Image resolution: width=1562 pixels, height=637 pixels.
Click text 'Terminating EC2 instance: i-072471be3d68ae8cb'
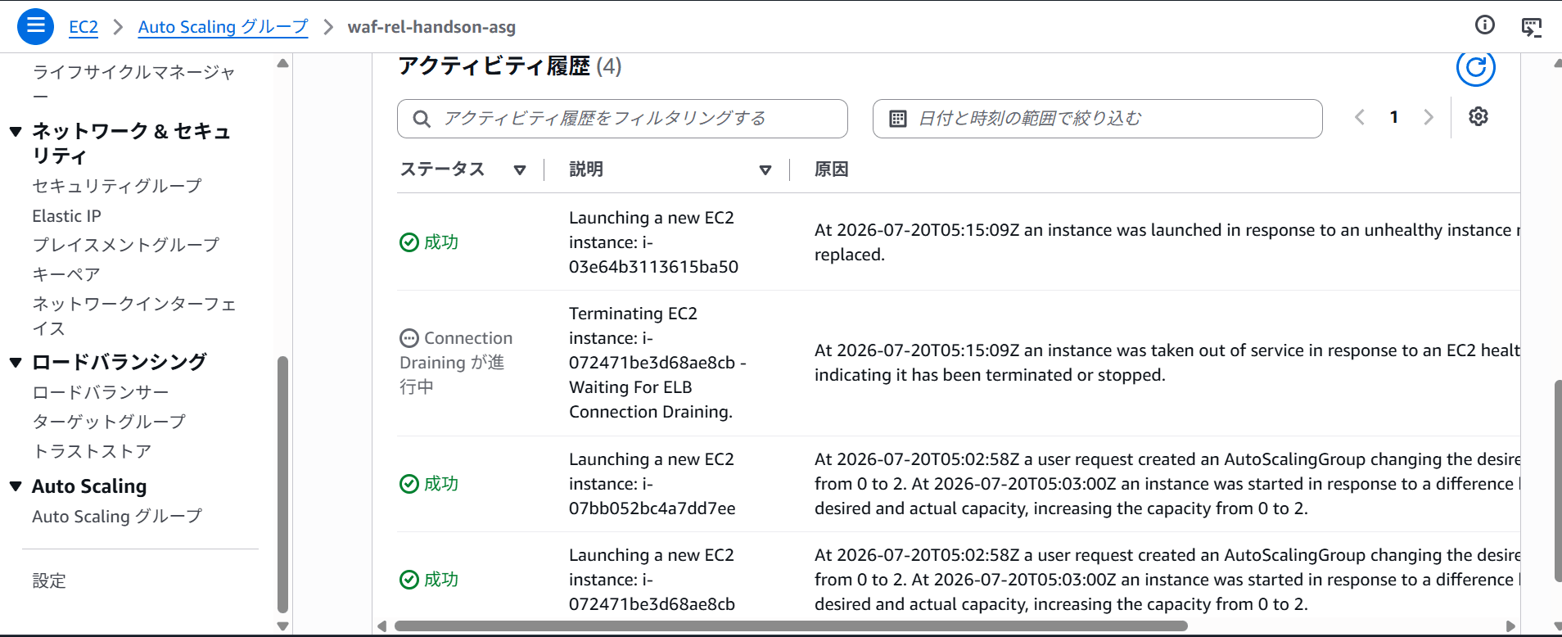coord(657,363)
